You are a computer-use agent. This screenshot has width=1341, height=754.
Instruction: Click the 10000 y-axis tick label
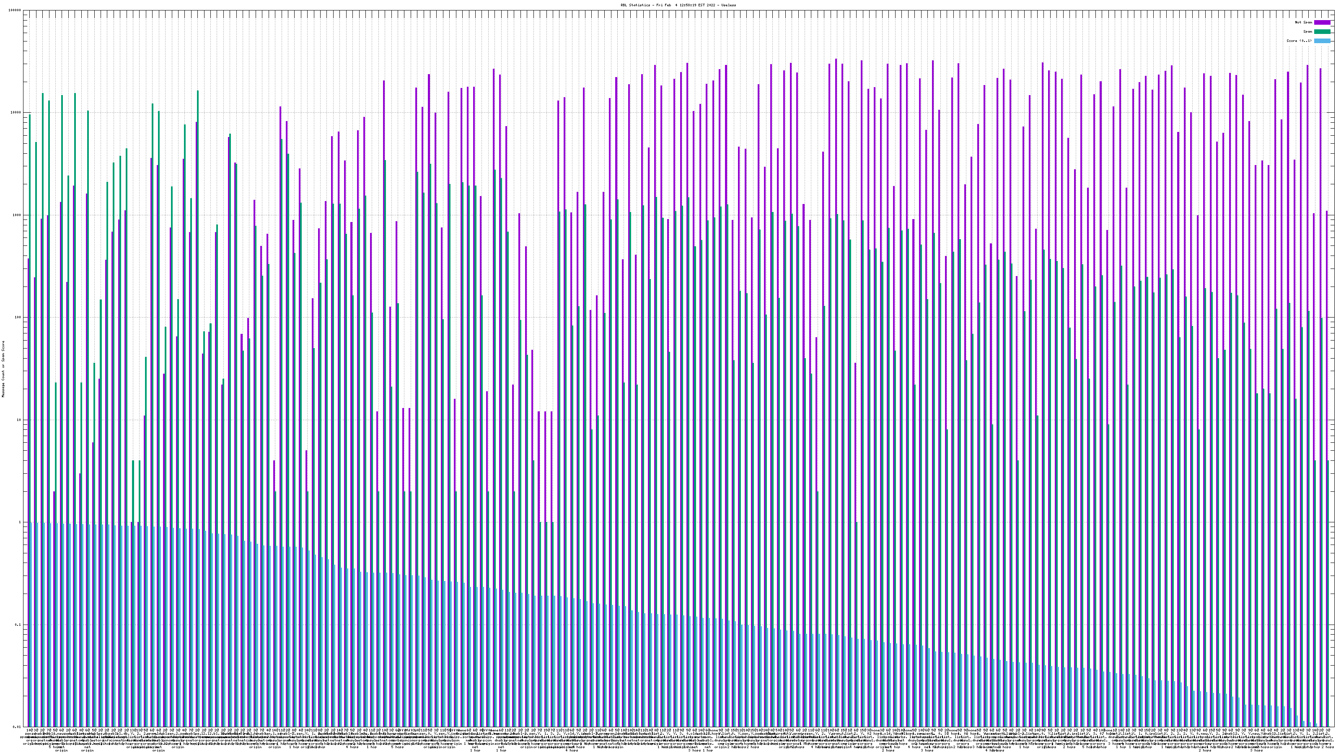[x=16, y=113]
